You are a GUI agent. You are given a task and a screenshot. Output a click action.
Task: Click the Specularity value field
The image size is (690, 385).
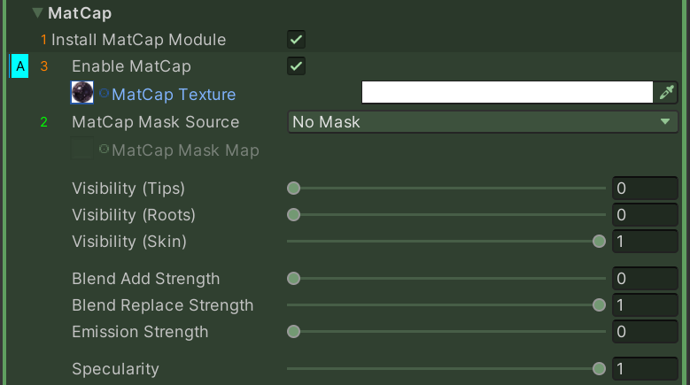point(645,369)
